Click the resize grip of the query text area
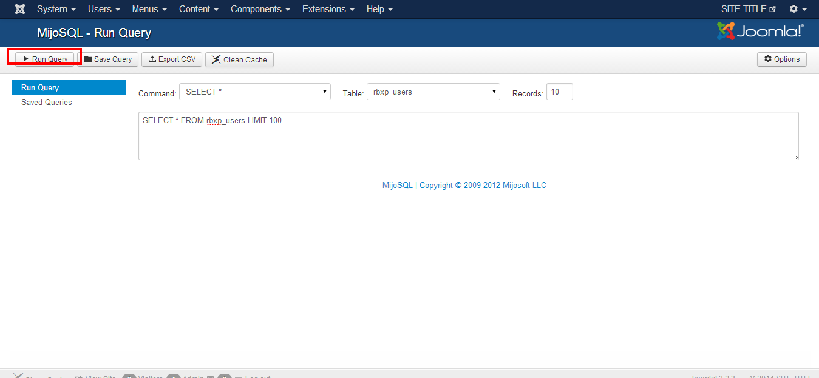This screenshot has height=378, width=819. 795,157
